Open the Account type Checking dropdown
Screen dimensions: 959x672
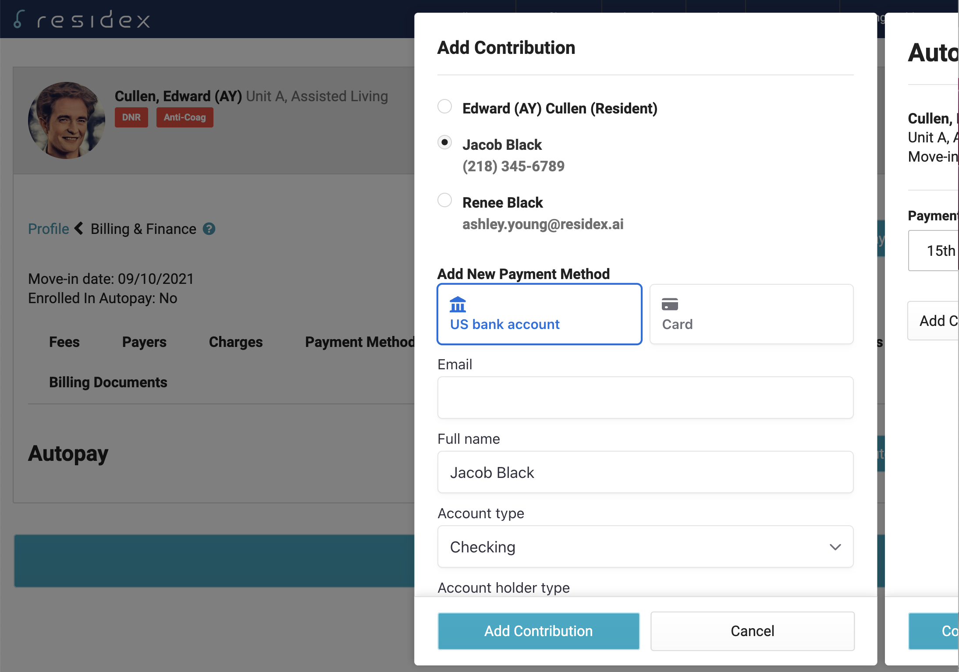tap(645, 547)
